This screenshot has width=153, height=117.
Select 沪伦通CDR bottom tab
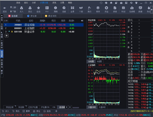pos(45,107)
